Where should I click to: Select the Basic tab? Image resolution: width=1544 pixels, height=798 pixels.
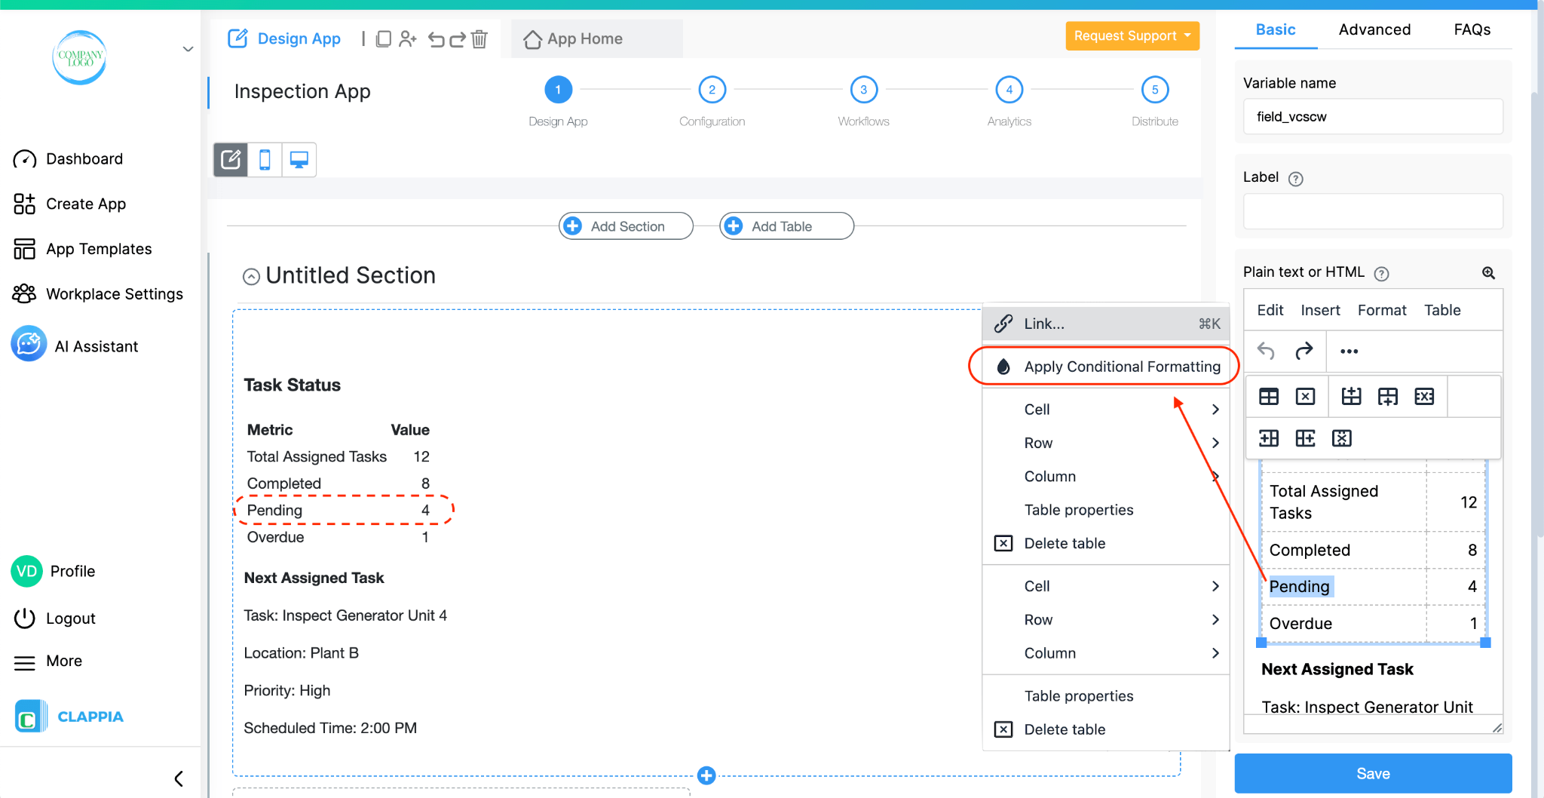point(1276,29)
